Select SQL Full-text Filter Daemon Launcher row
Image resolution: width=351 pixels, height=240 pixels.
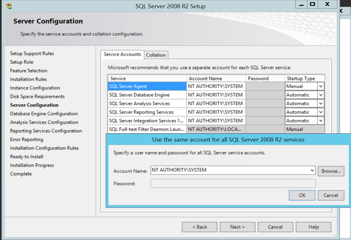(147, 129)
